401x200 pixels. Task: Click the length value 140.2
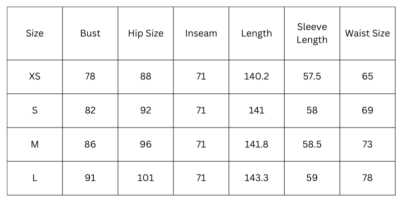pos(256,76)
